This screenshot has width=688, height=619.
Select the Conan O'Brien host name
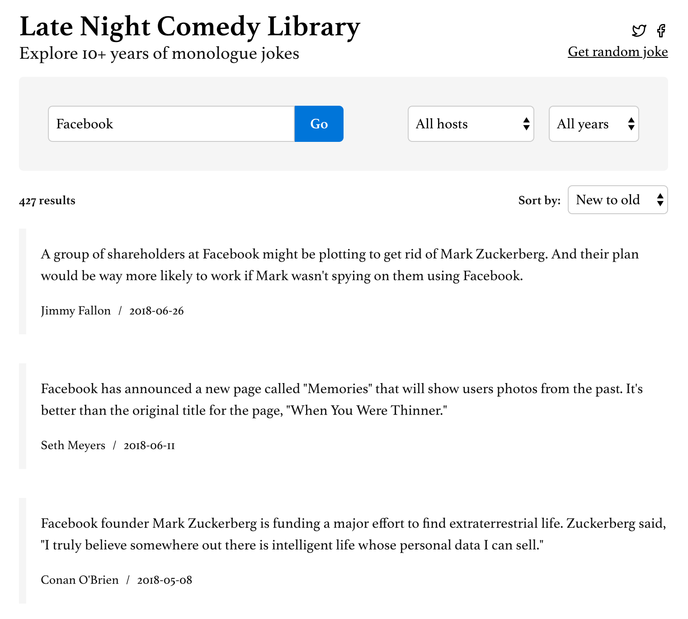(80, 580)
